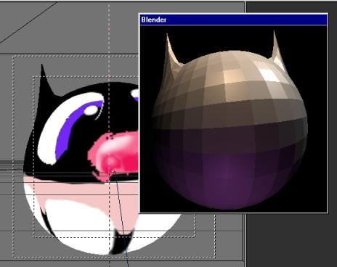Click the black marking at sphere bottom
The height and width of the screenshot is (267, 337).
121,242
